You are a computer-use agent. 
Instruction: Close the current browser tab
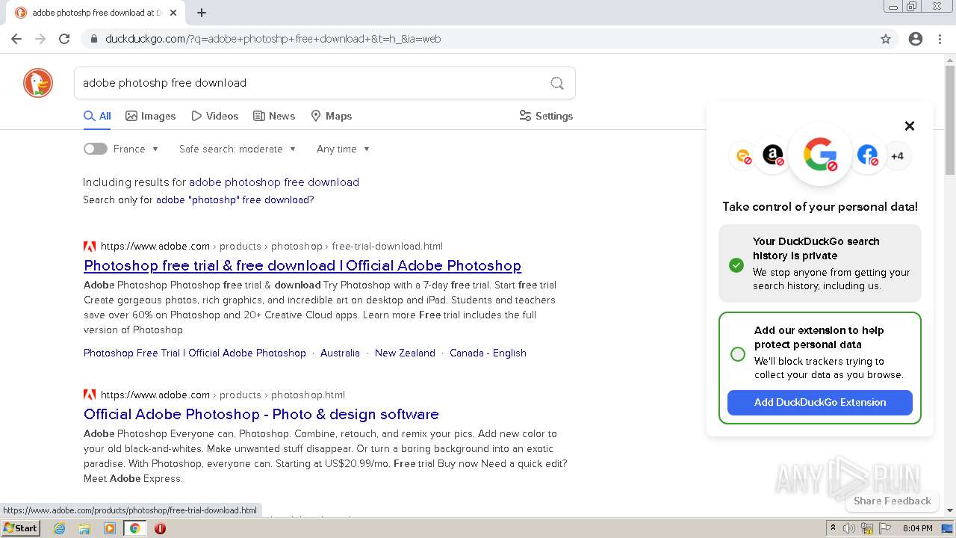coord(174,13)
